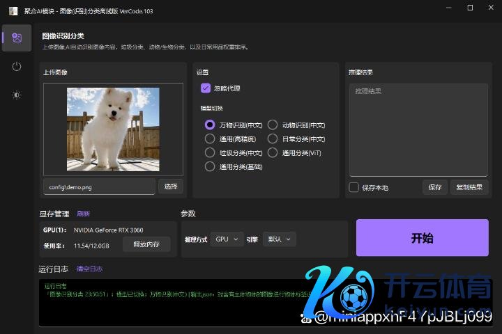This screenshot has height=334, width=502.
Task: Click the 释放内存 button
Action: point(146,244)
